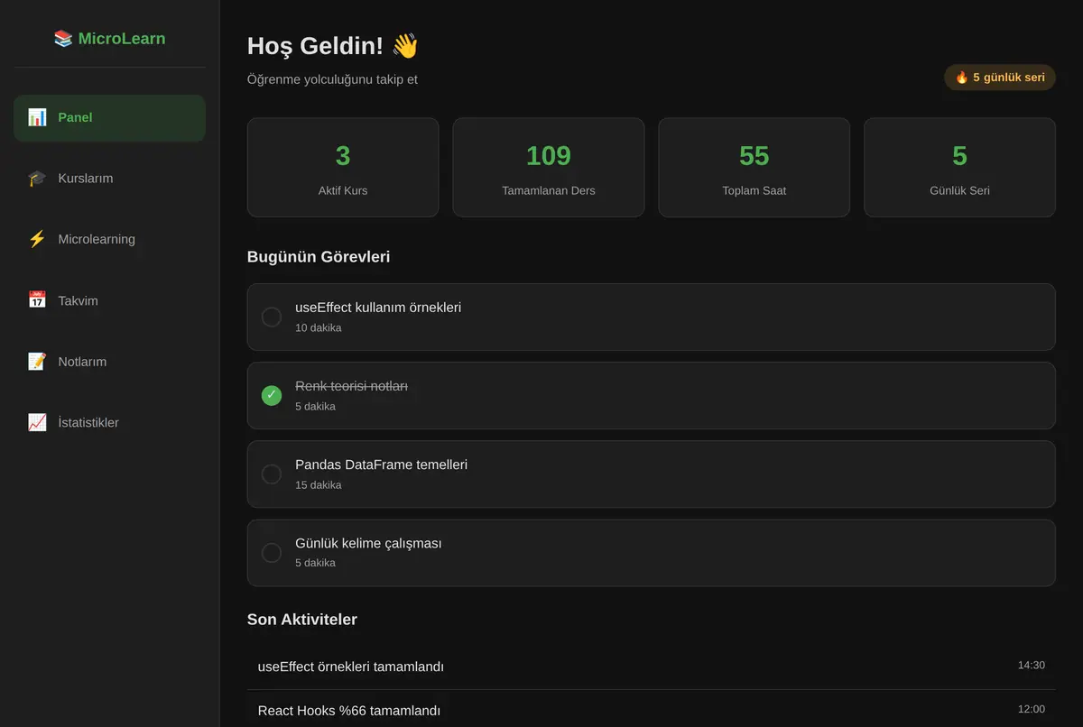
Task: Click the Kurslarım graduation cap icon
Action: coord(37,179)
